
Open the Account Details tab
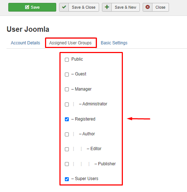click(x=26, y=43)
